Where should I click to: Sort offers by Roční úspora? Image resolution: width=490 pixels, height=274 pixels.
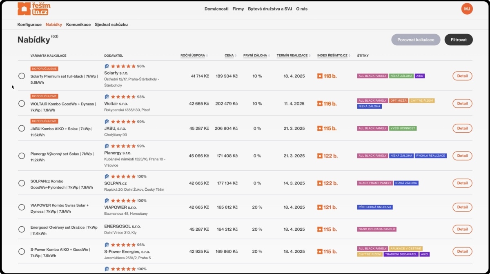[x=194, y=56]
